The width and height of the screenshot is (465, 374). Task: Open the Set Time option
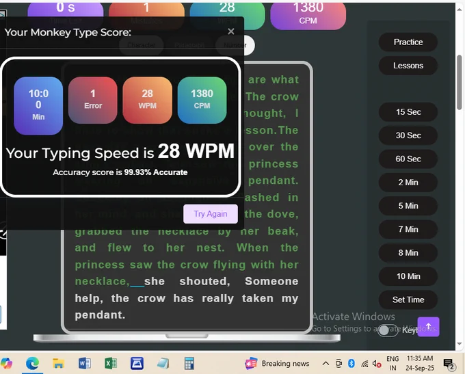[408, 299]
